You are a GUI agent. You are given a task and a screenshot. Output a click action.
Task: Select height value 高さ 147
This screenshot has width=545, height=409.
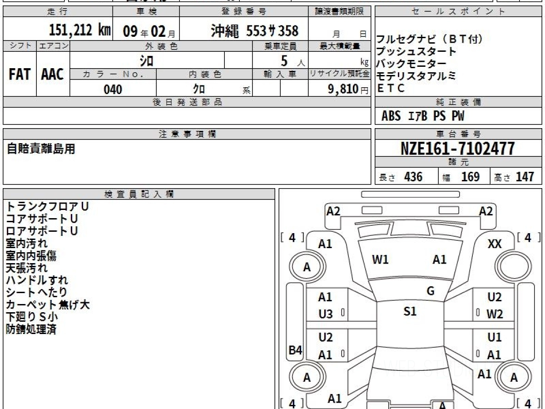tap(514, 177)
